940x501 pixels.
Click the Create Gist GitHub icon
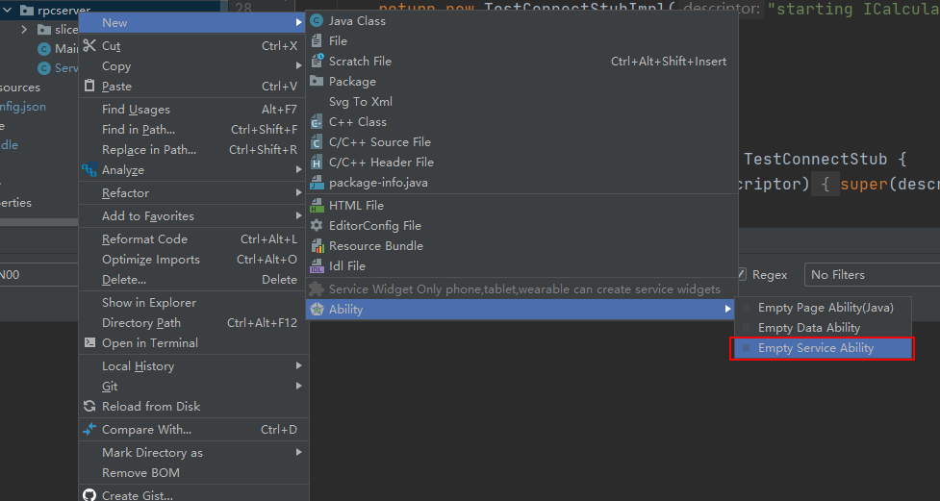(x=89, y=495)
